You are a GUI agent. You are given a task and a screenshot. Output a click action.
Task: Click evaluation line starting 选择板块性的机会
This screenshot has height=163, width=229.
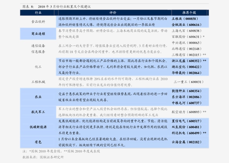click(x=108, y=115)
